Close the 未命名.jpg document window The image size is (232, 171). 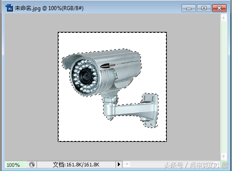pos(219,8)
